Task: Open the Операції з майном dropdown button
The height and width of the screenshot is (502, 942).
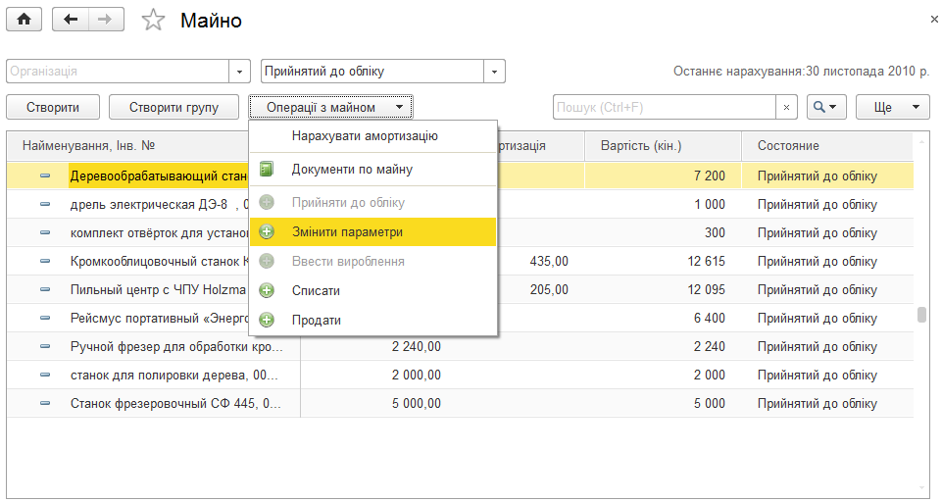Action: click(x=331, y=107)
